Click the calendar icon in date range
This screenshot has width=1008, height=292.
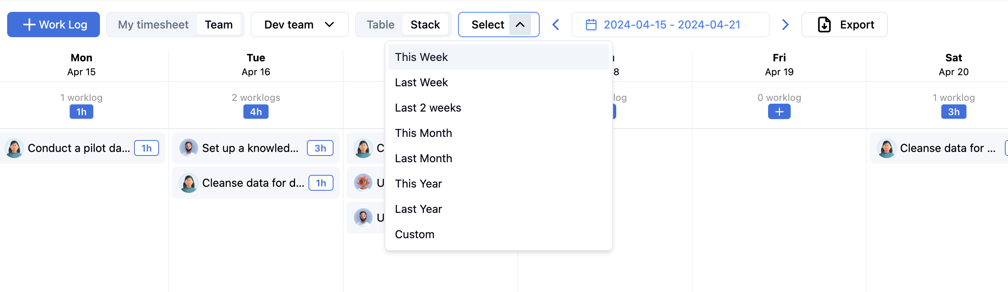(591, 25)
